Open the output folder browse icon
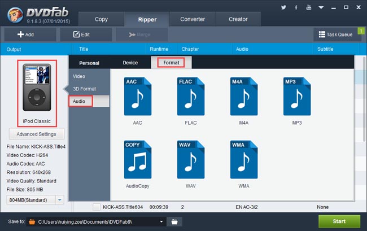This screenshot has width=367, height=231. (175, 221)
